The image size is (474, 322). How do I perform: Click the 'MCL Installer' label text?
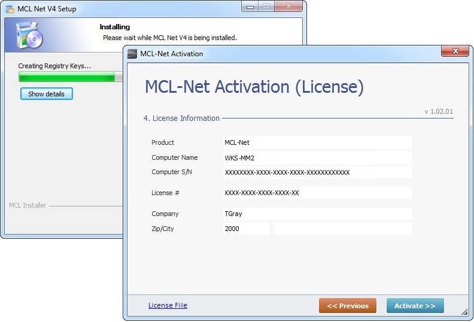pyautogui.click(x=28, y=205)
